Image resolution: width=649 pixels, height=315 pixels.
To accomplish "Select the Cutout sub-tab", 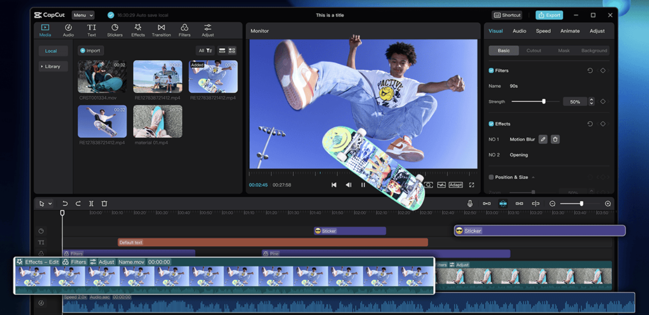I will (534, 50).
